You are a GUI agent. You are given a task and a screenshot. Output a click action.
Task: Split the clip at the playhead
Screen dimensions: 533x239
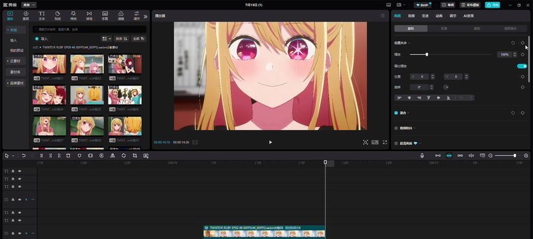[41, 155]
